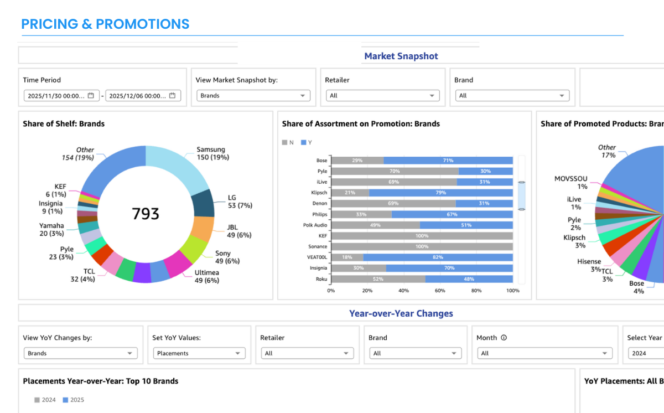Screen dimensions: 664x413
Task: Open the end date calendar picker icon
Action: [x=172, y=96]
